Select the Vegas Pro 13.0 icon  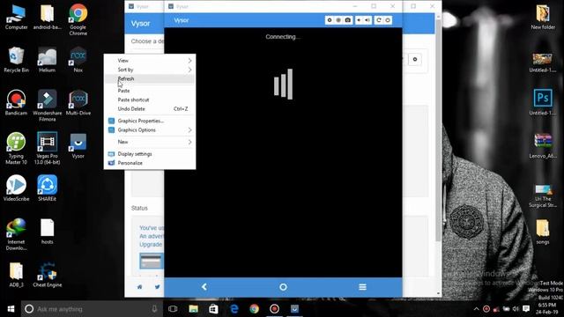47,149
